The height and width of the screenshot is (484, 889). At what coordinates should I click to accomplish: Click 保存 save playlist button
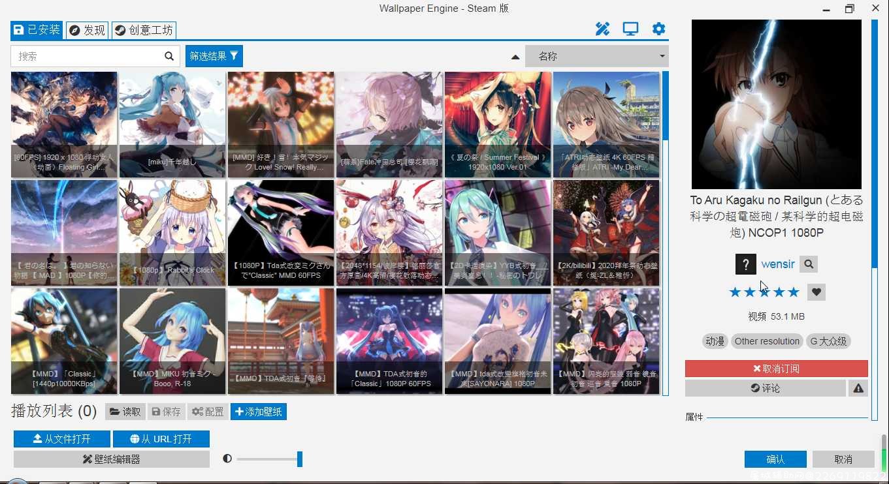coord(166,412)
